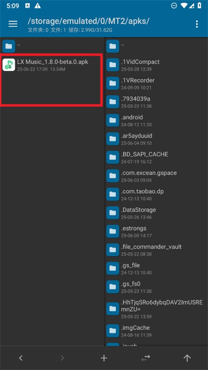Tap the plus icon to create new item
The width and height of the screenshot is (208, 370).
click(104, 358)
